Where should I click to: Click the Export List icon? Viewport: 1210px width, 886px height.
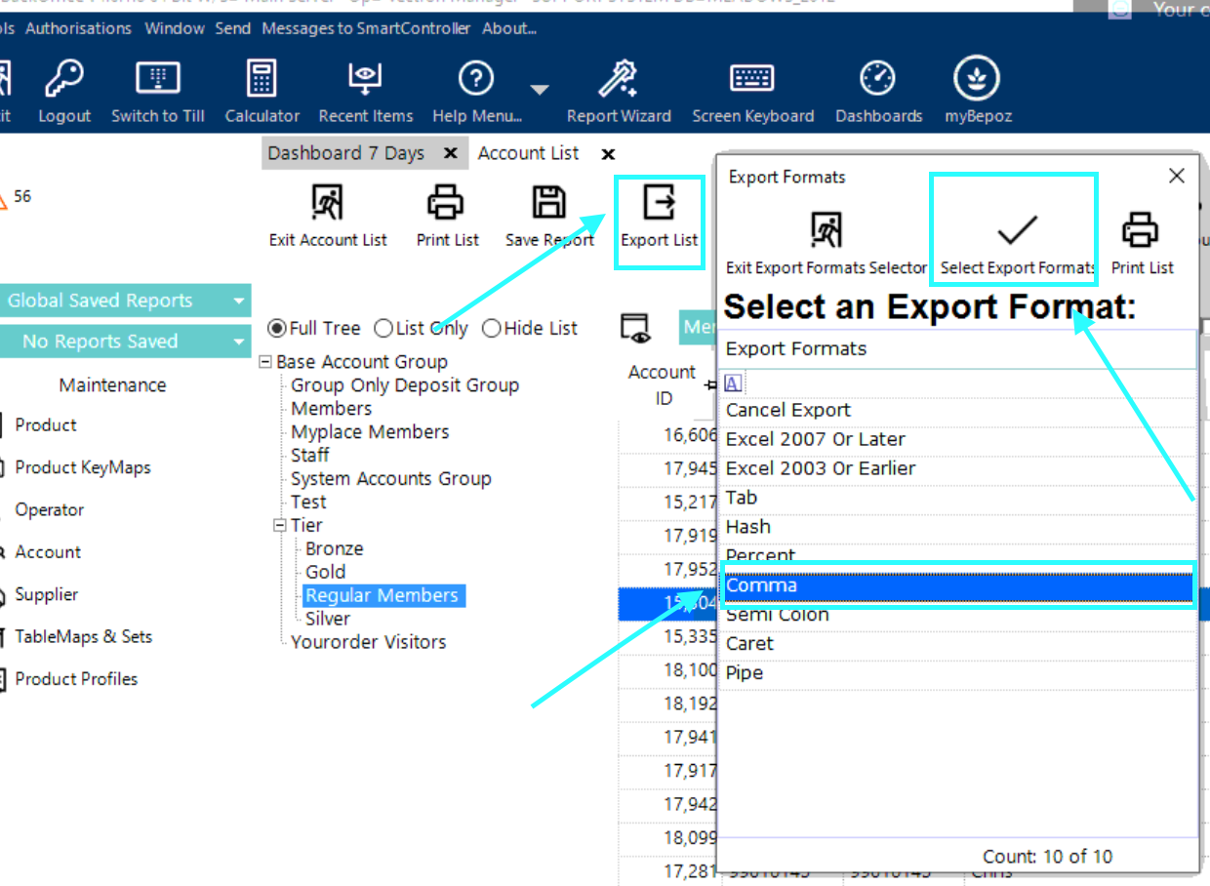[660, 205]
